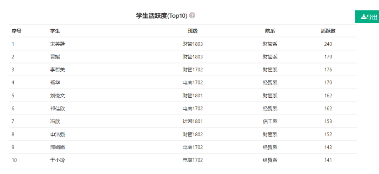This screenshot has height=174, width=379.
Task: Select student 宋美静 in the table
Action: [x=57, y=44]
